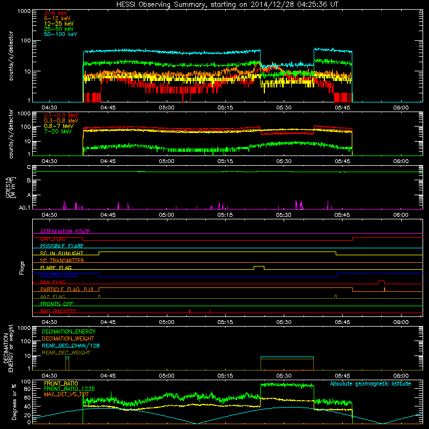Click the 0.1-0.3 MeV legend entry
429x429 pixels.
click(61, 115)
